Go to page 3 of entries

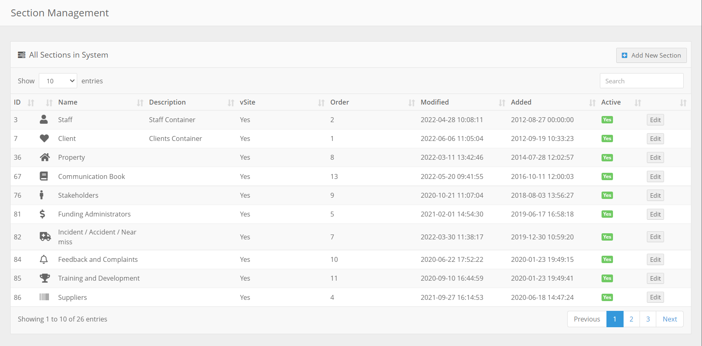[x=648, y=319]
